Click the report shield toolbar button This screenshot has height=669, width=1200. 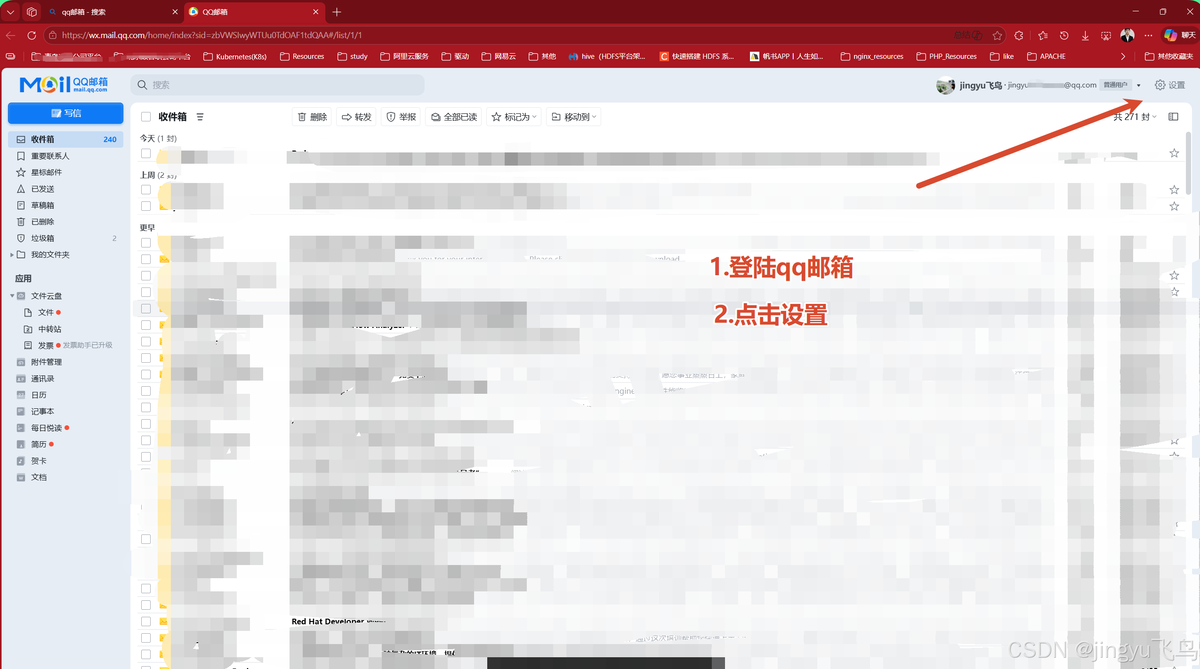tap(401, 117)
